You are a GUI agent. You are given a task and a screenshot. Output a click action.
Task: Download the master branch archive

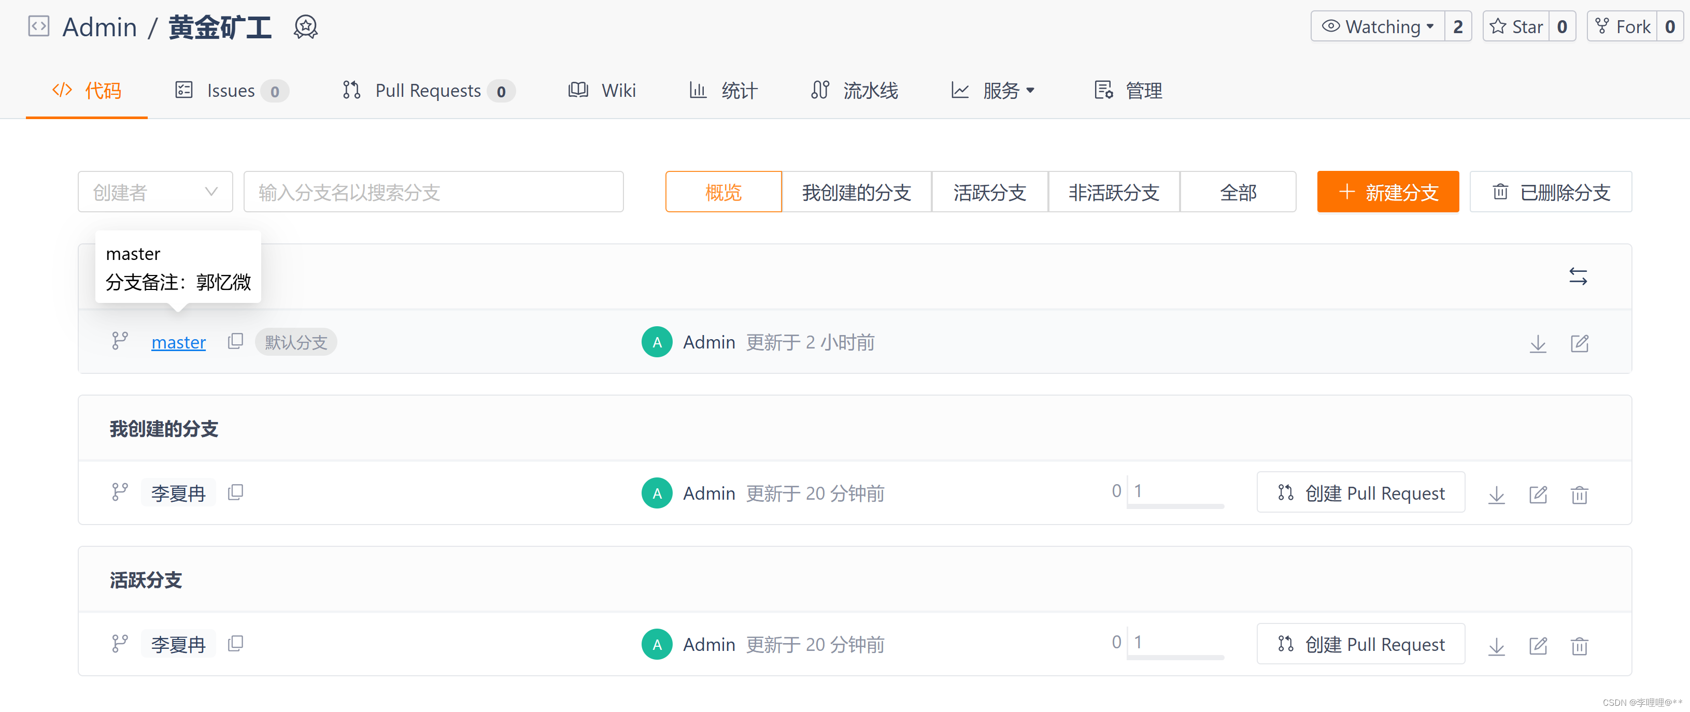tap(1537, 343)
